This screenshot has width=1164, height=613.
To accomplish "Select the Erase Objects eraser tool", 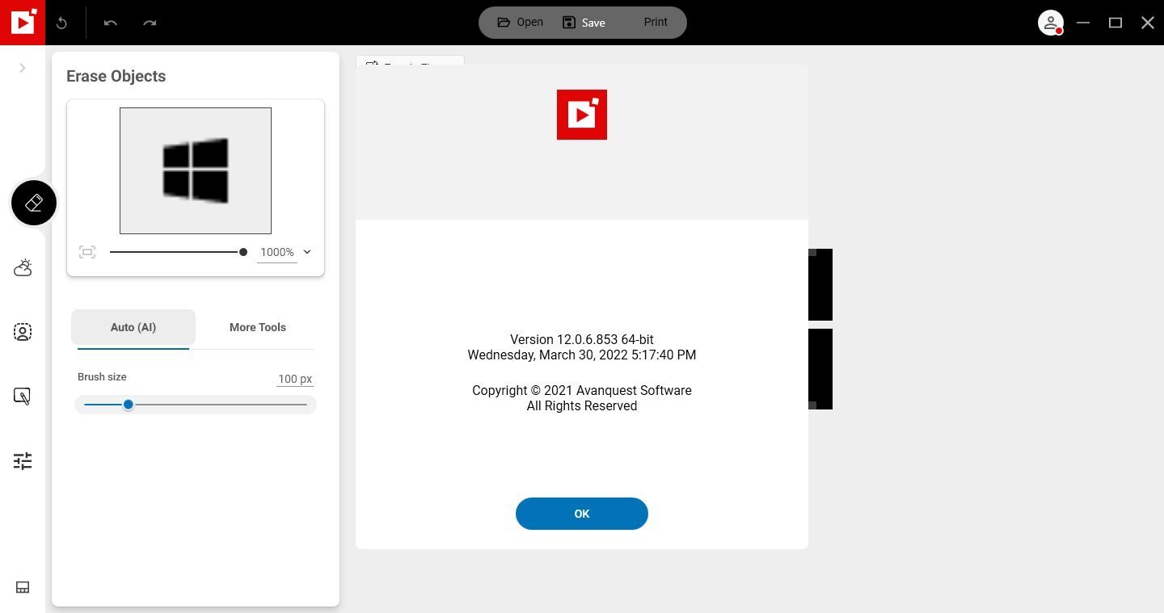I will pos(34,202).
